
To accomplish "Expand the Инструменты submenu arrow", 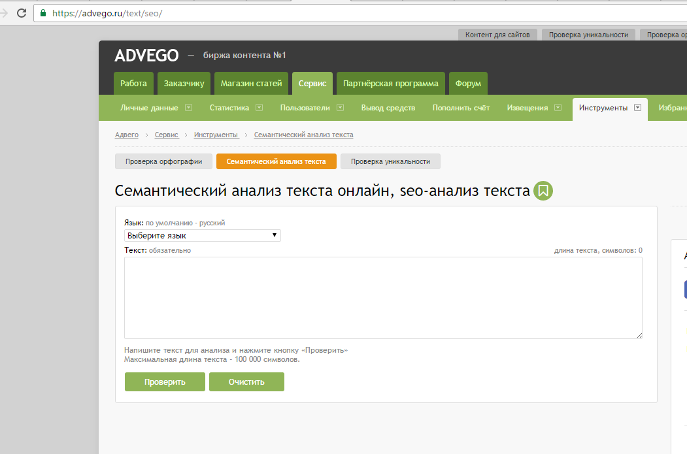I will tap(637, 108).
